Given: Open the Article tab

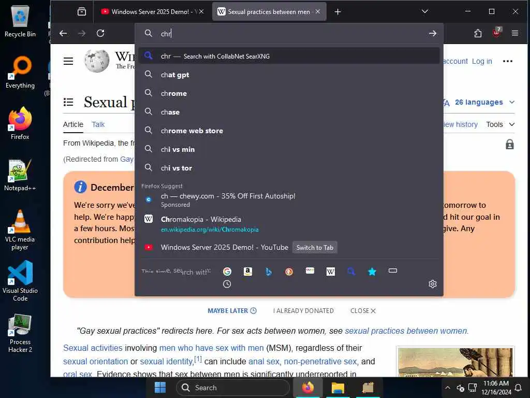Looking at the screenshot, I should click(73, 124).
